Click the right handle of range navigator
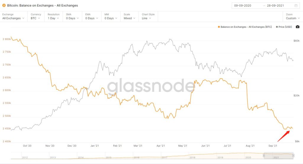This screenshot has width=303, height=164. (293, 155)
